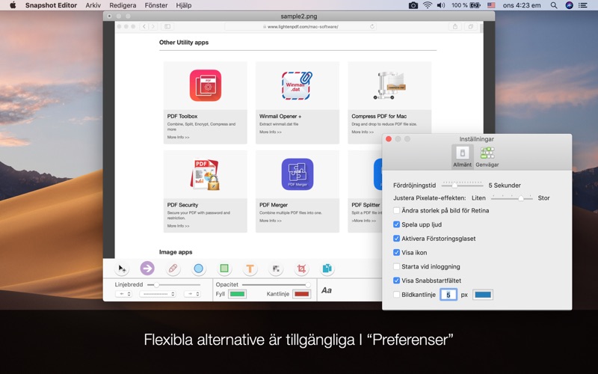Screen dimensions: 598x374
Task: Click the Linjebredd slider
Action: coord(174,285)
